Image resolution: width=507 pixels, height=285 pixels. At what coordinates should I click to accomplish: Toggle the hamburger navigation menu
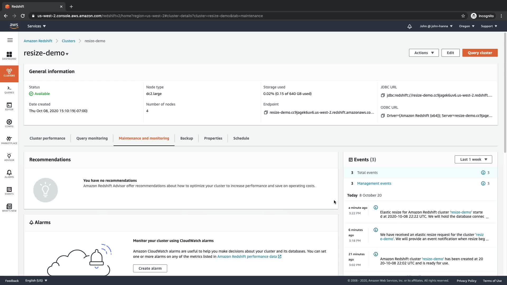point(10,40)
